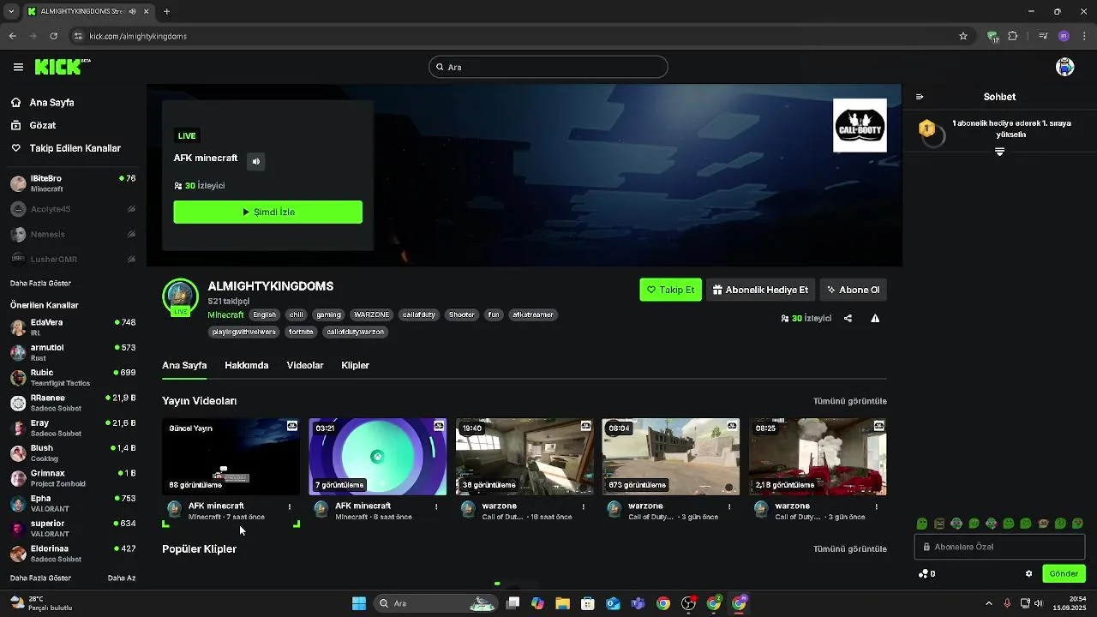Image resolution: width=1097 pixels, height=617 pixels.
Task: Open options for AFK minecraft 7 saat önce video
Action: (290, 506)
